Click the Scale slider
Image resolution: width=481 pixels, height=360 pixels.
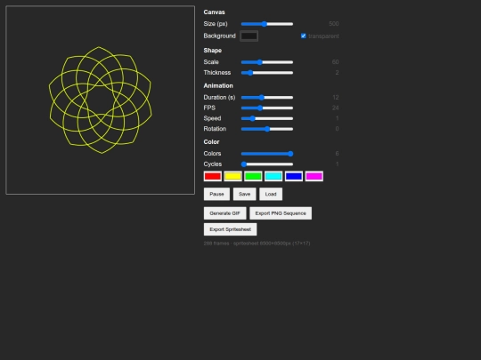point(267,62)
